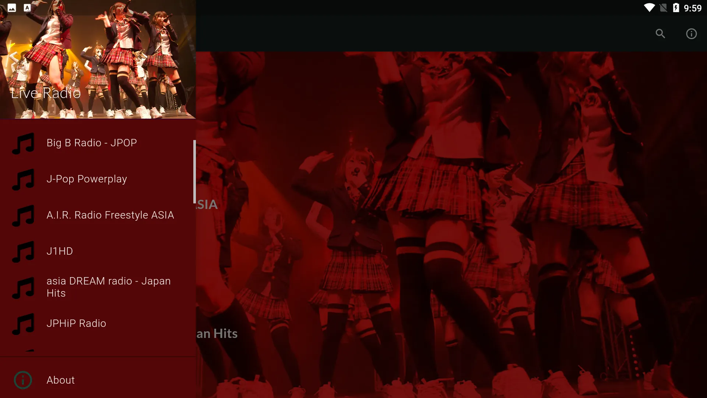This screenshot has height=398, width=707.
Task: Click the drawer list scrollbar
Action: pyautogui.click(x=194, y=172)
